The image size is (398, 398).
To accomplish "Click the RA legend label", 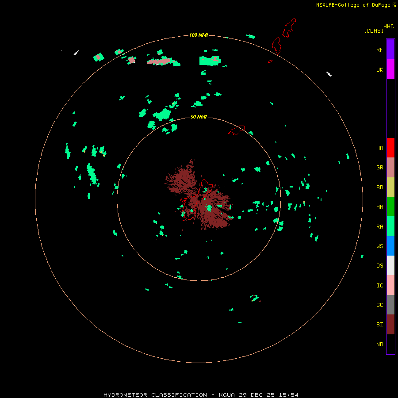I will pyautogui.click(x=379, y=227).
